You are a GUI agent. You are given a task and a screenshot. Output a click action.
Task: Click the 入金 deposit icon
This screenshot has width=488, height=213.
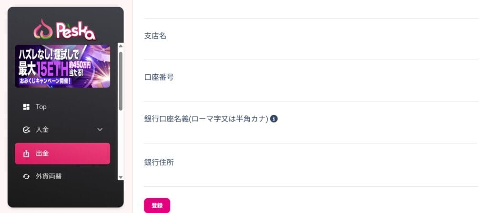pos(27,130)
